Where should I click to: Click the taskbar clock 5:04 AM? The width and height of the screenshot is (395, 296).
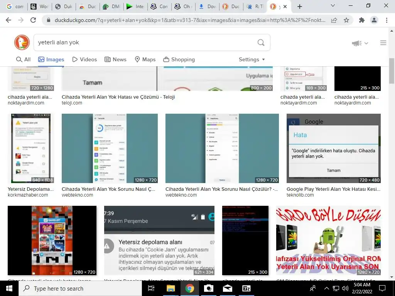[362, 288]
